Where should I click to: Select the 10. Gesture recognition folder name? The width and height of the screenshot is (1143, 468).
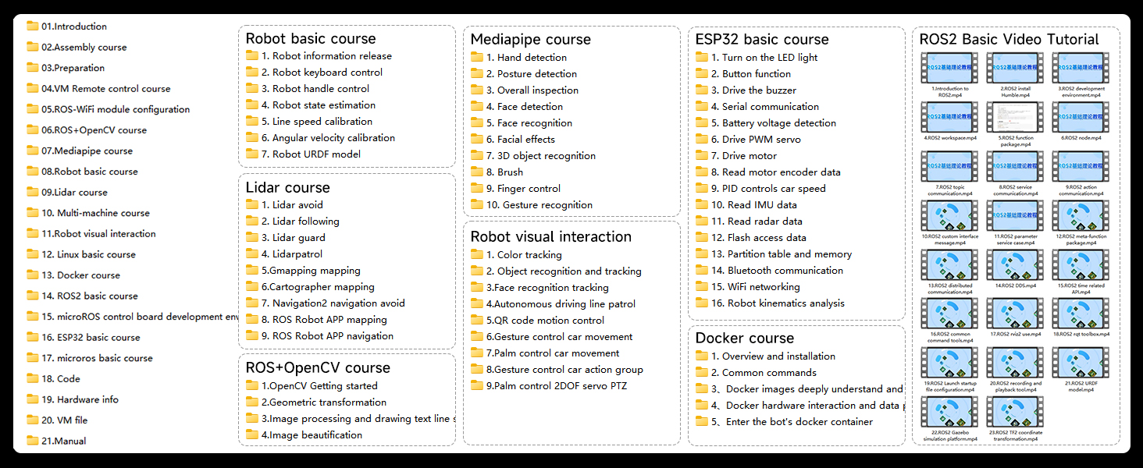click(x=539, y=204)
